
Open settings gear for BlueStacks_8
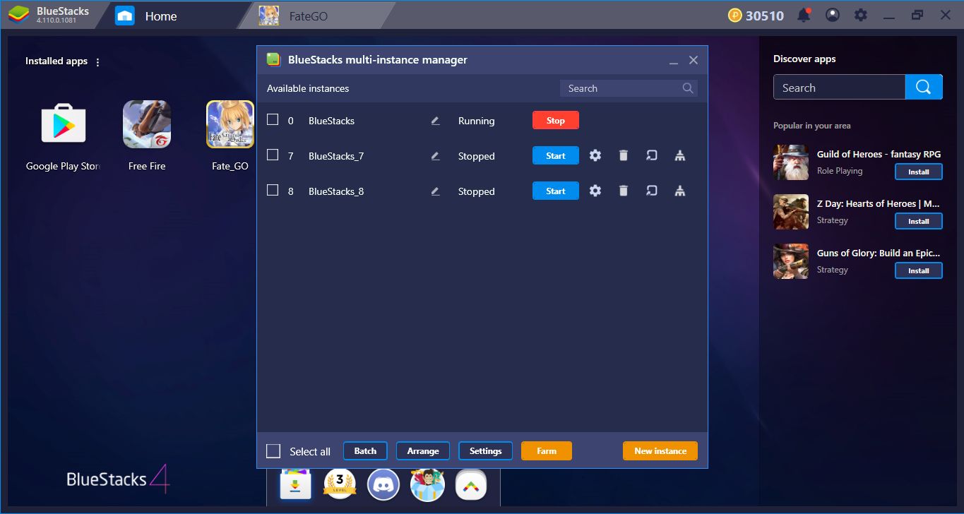pyautogui.click(x=595, y=191)
